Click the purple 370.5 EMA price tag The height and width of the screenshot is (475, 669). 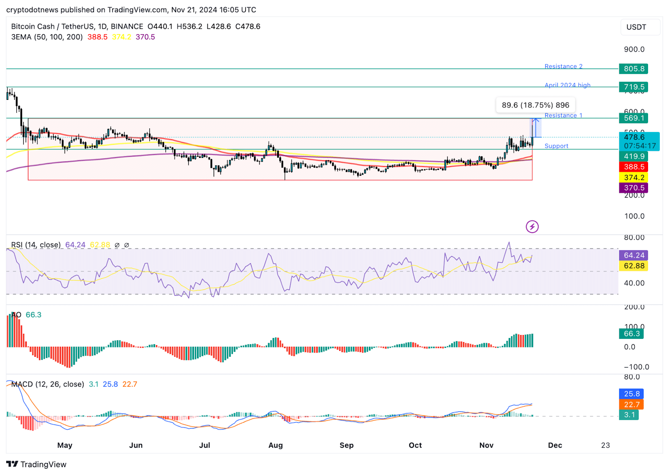[x=633, y=188]
